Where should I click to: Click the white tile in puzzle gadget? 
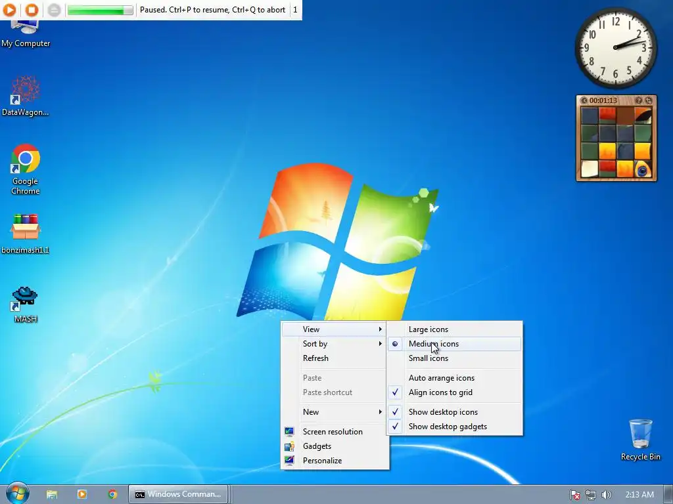[590, 169]
